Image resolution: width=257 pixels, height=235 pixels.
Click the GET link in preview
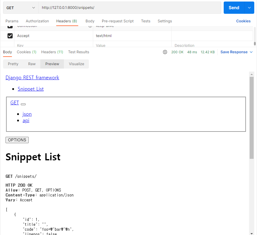pyautogui.click(x=15, y=103)
